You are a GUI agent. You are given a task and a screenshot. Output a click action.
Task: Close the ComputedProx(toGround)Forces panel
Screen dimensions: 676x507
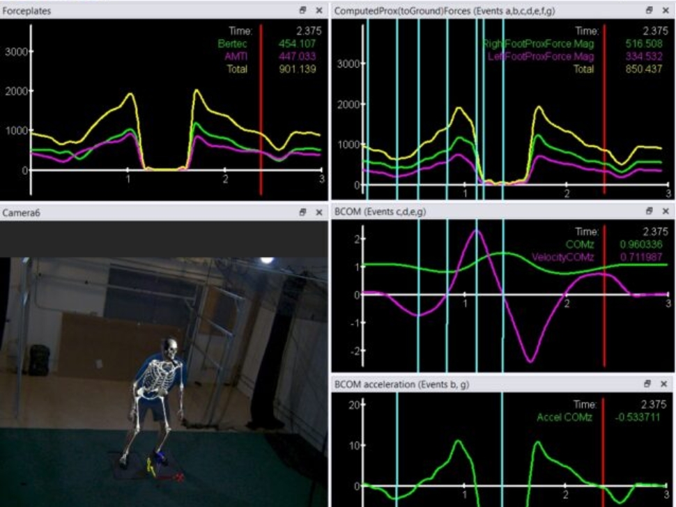[x=665, y=10]
